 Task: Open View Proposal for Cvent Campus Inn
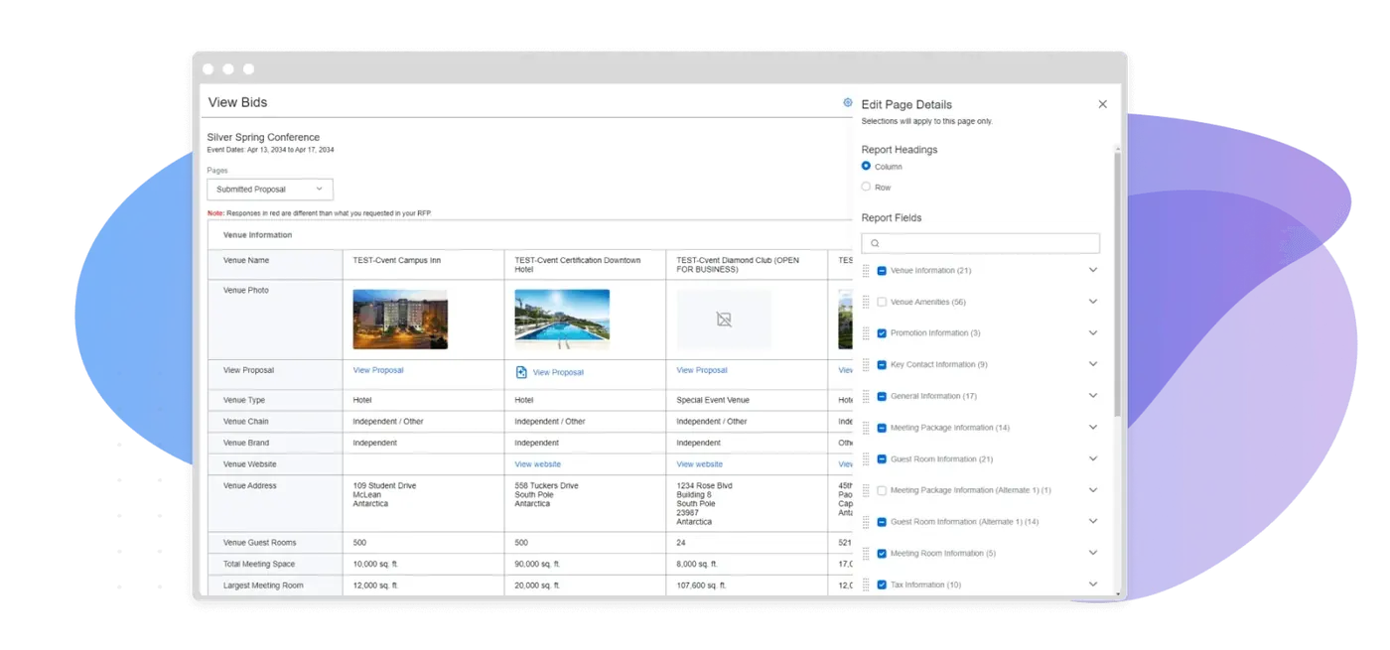click(378, 370)
